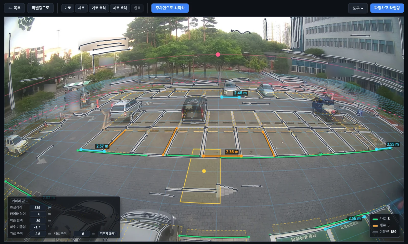The height and width of the screenshot is (244, 408).
Task: Click the 지우기 (6개) button
Action: coord(108,234)
